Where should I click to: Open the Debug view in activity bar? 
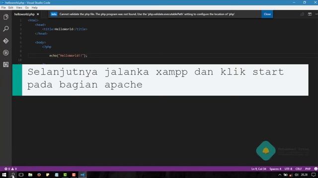[6, 53]
